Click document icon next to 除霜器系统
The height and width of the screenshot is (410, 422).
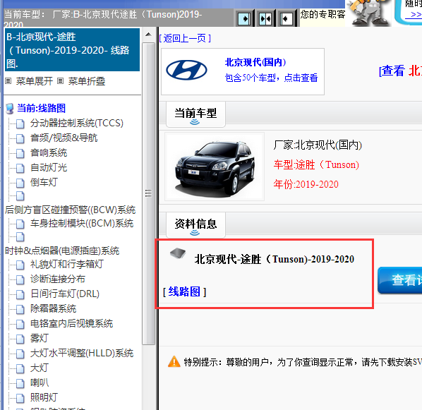click(x=20, y=309)
